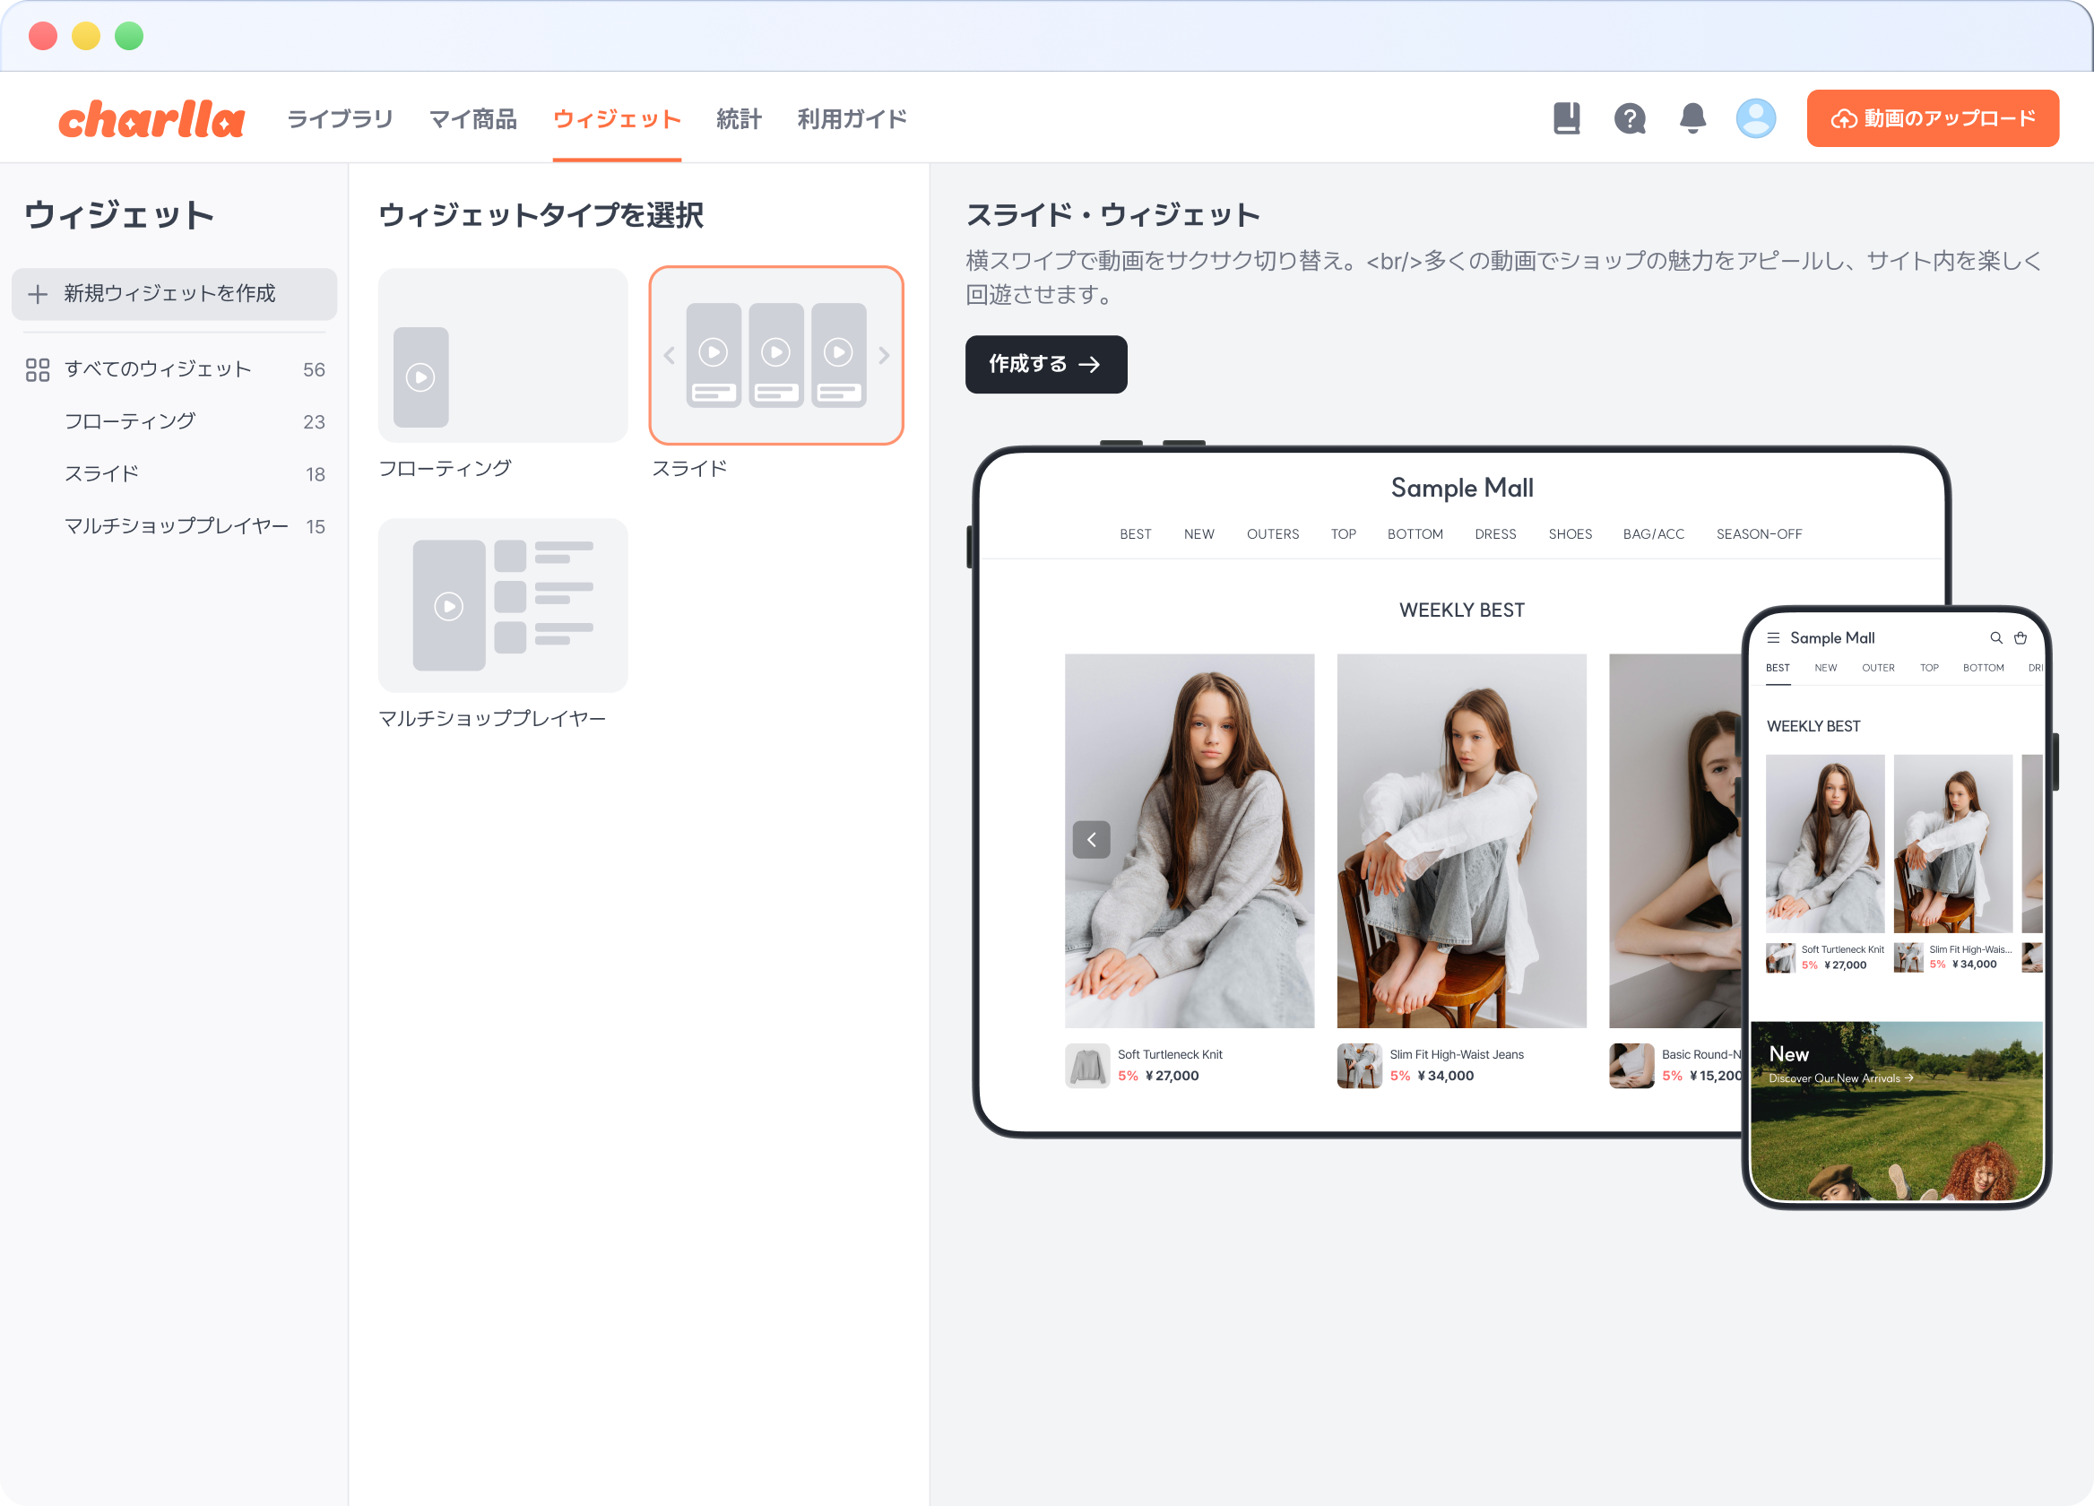The width and height of the screenshot is (2094, 1506).
Task: Open the notifications bell icon
Action: (1694, 118)
